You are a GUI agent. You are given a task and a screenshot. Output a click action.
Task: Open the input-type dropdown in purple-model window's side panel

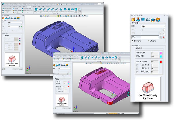tap(15, 22)
